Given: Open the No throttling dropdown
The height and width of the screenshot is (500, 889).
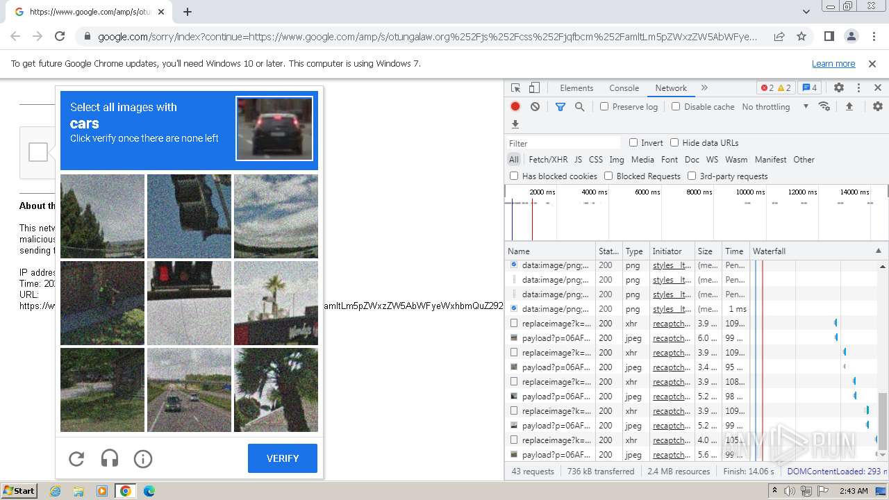Looking at the screenshot, I should point(775,106).
